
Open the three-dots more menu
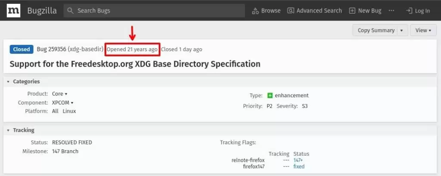click(x=391, y=10)
